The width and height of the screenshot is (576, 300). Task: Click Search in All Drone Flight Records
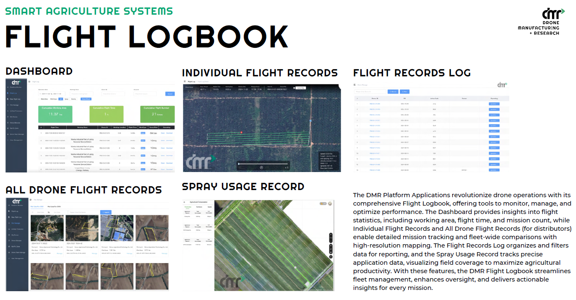pos(106,212)
